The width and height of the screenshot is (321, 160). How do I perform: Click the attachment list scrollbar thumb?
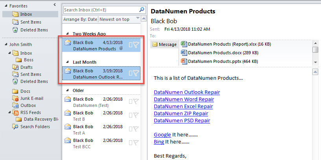315,50
